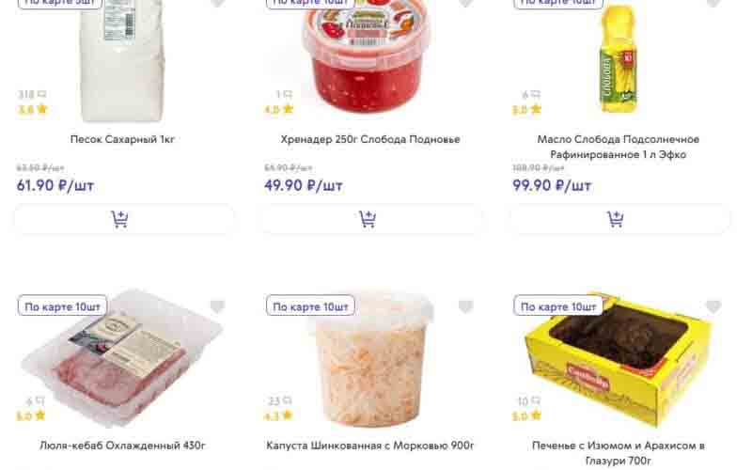Screen dimensions: 752x470
Task: Open Хренадер 250г Слобода Подновье title
Action: tap(370, 139)
